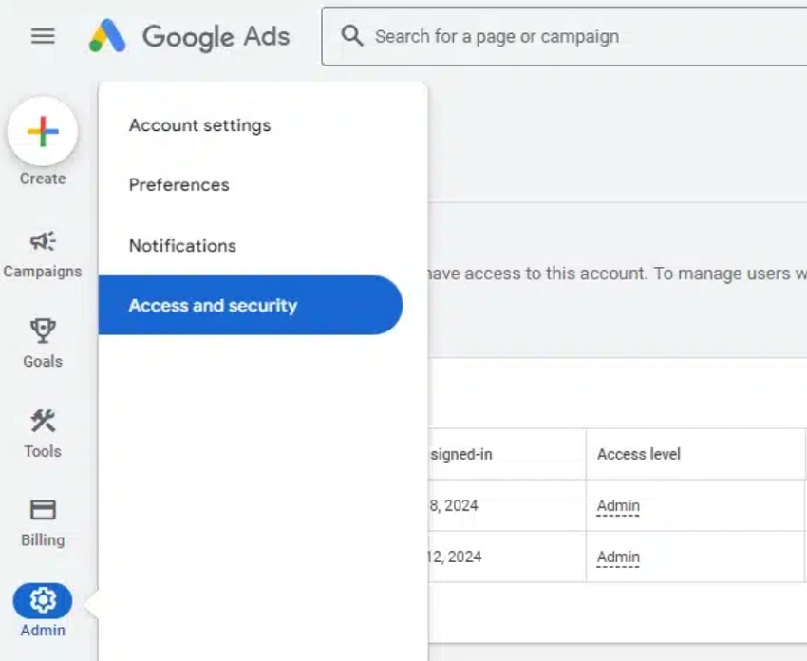Viewport: 807px width, 661px height.
Task: Open Goals via the trophy icon
Action: point(42,330)
